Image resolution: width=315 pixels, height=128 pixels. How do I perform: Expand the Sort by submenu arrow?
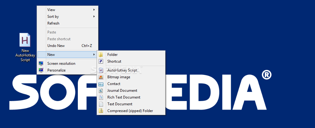click(94, 17)
